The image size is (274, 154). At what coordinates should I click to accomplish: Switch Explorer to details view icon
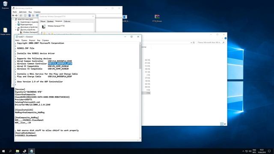[222, 124]
